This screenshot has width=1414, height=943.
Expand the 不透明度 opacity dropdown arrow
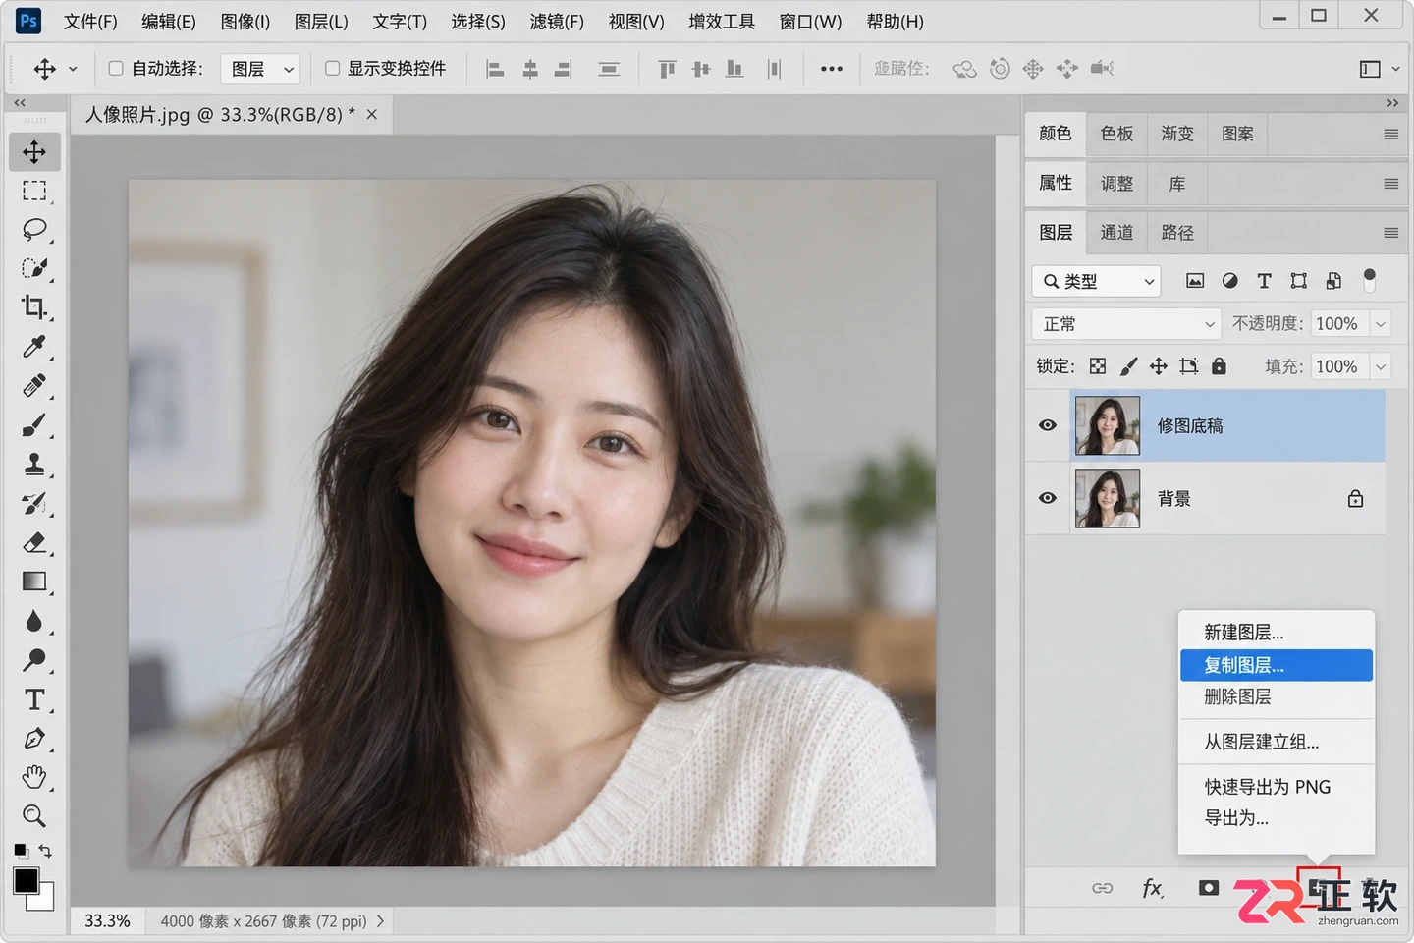[1381, 323]
